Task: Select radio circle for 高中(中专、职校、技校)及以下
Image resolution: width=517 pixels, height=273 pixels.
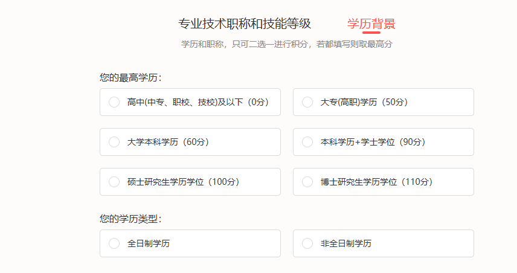Action: (x=114, y=102)
